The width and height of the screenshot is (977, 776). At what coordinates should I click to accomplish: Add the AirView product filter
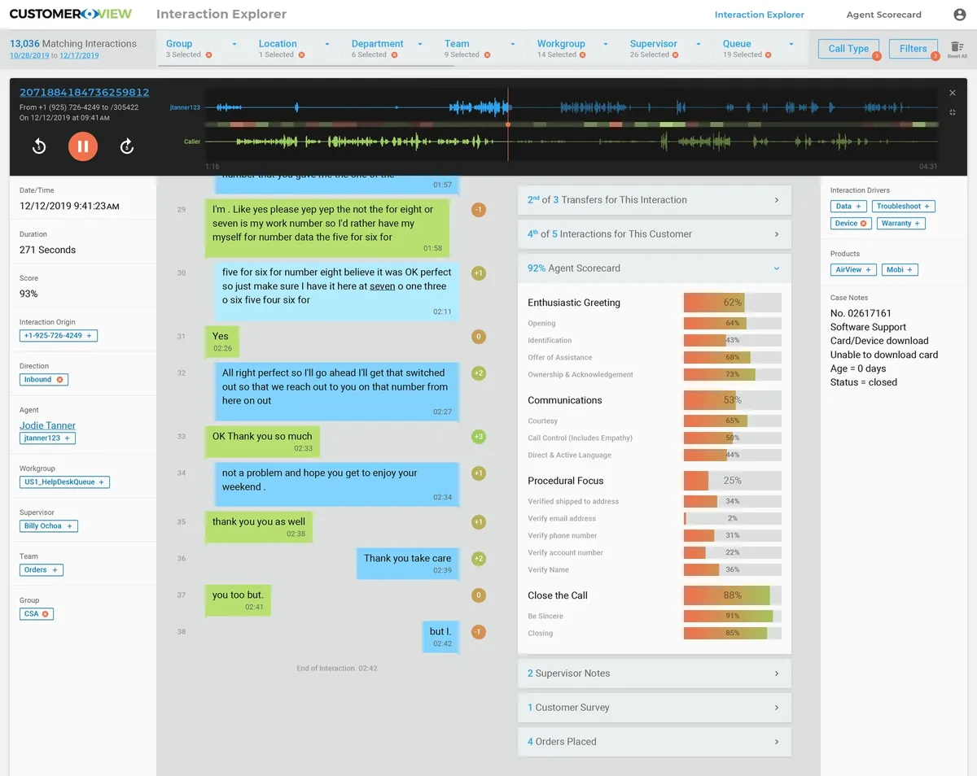pos(869,270)
